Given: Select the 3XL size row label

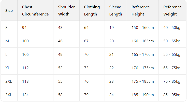Looking at the screenshot, I should click(9, 95).
